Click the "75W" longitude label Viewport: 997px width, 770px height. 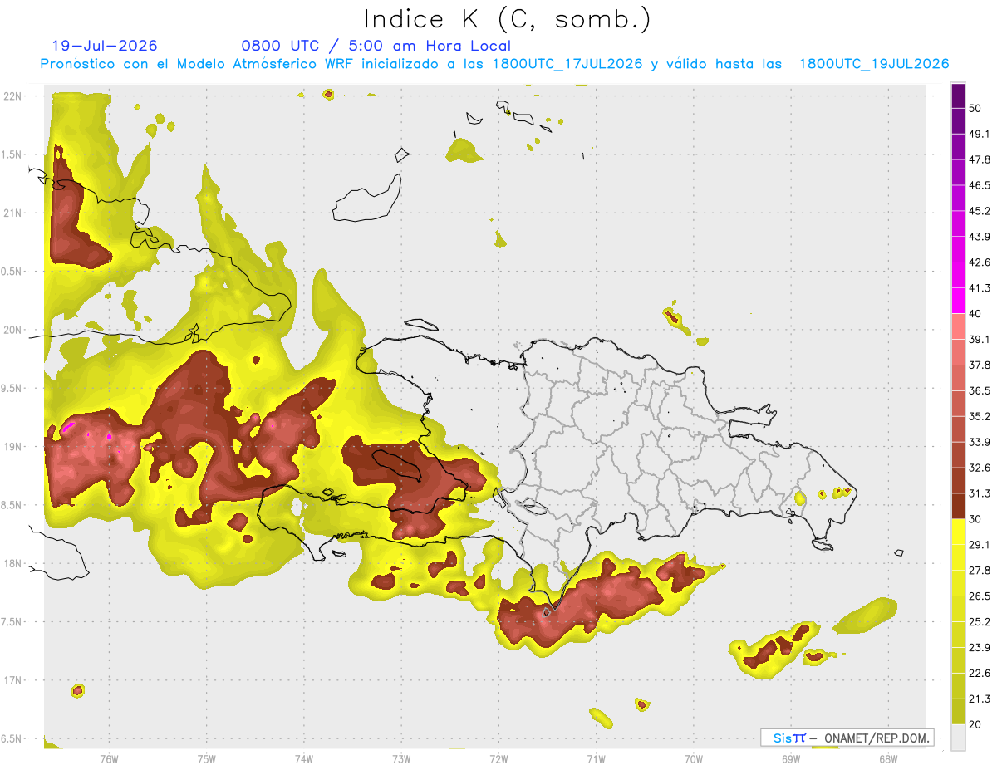click(206, 759)
